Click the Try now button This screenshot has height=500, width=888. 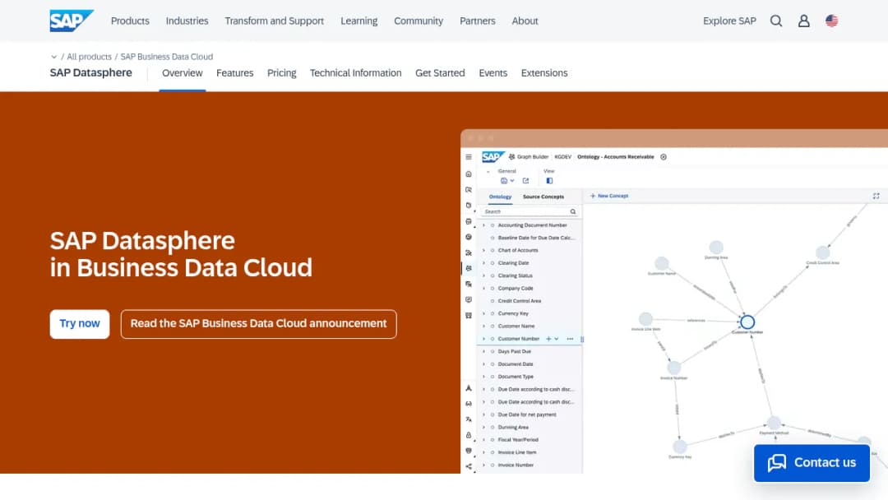(80, 324)
